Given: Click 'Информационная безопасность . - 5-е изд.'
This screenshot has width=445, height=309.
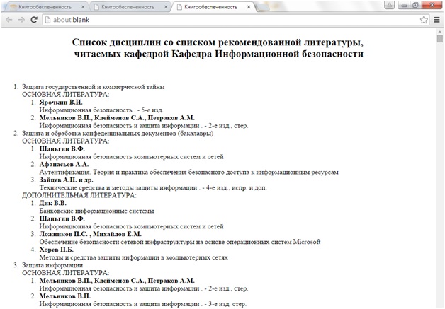Looking at the screenshot, I should pyautogui.click(x=101, y=110).
